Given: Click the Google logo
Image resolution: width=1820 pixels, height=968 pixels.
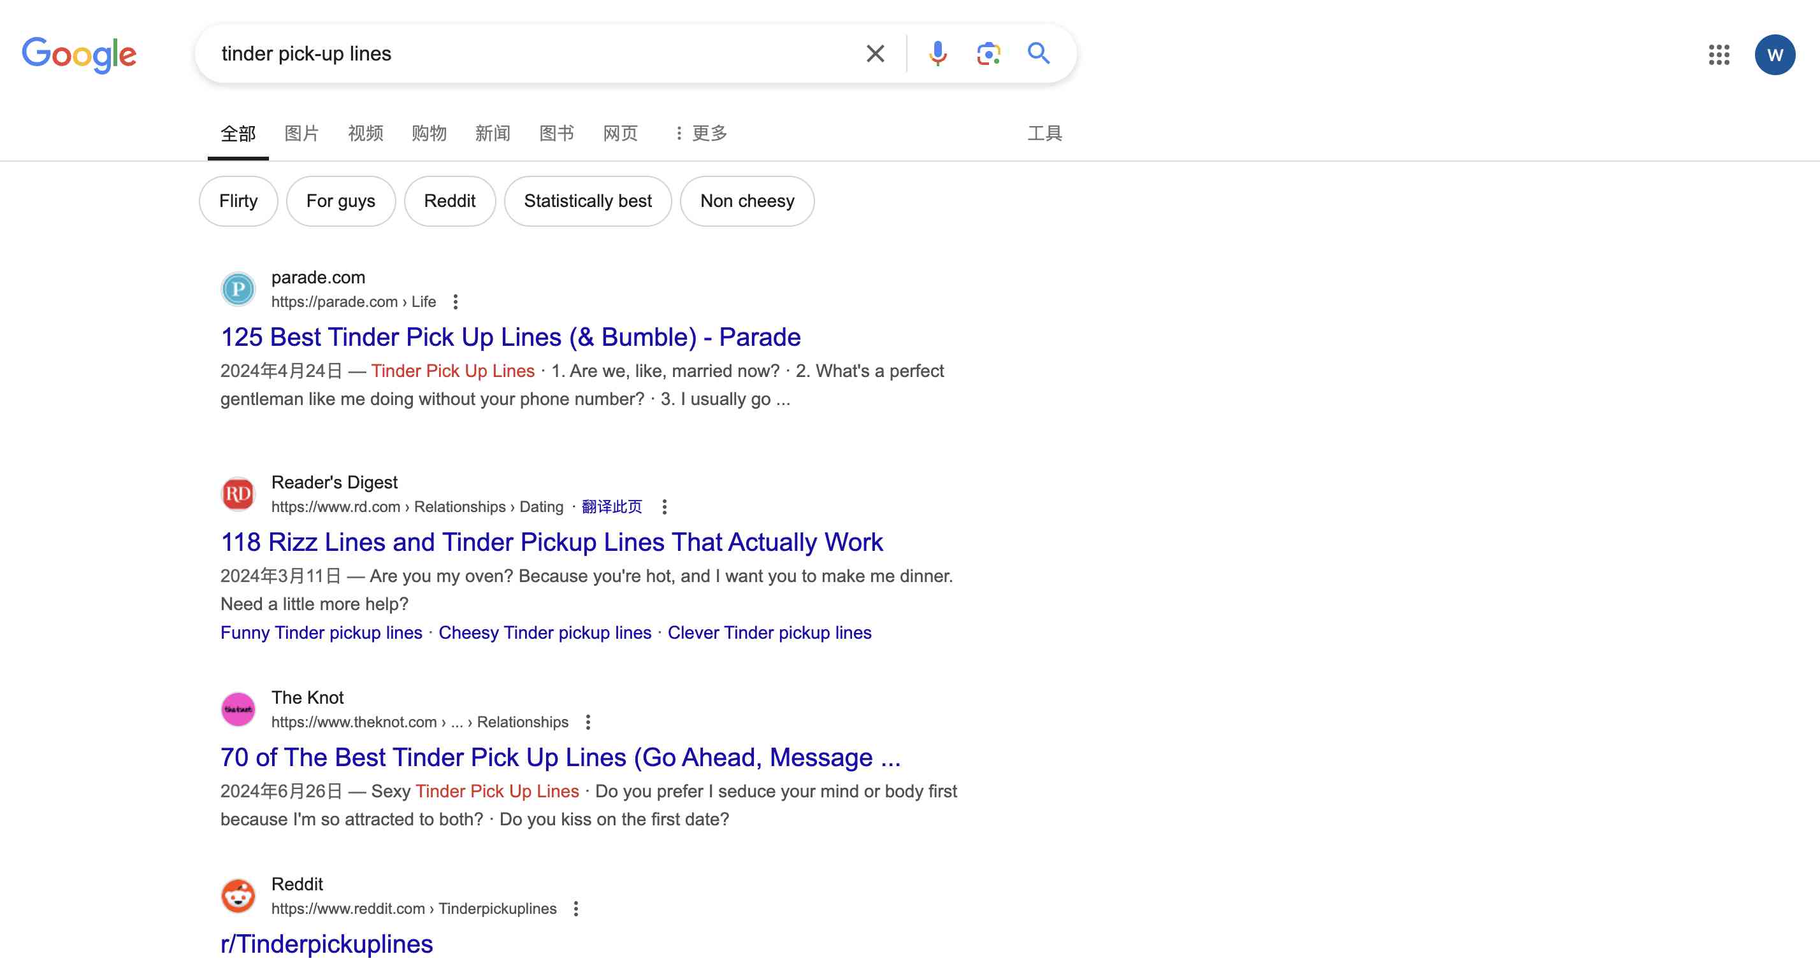Looking at the screenshot, I should tap(79, 54).
